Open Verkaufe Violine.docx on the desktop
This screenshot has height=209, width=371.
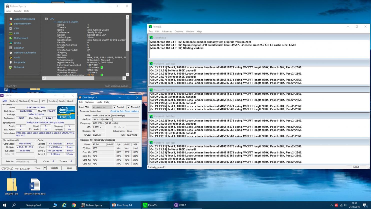[x=34, y=186]
